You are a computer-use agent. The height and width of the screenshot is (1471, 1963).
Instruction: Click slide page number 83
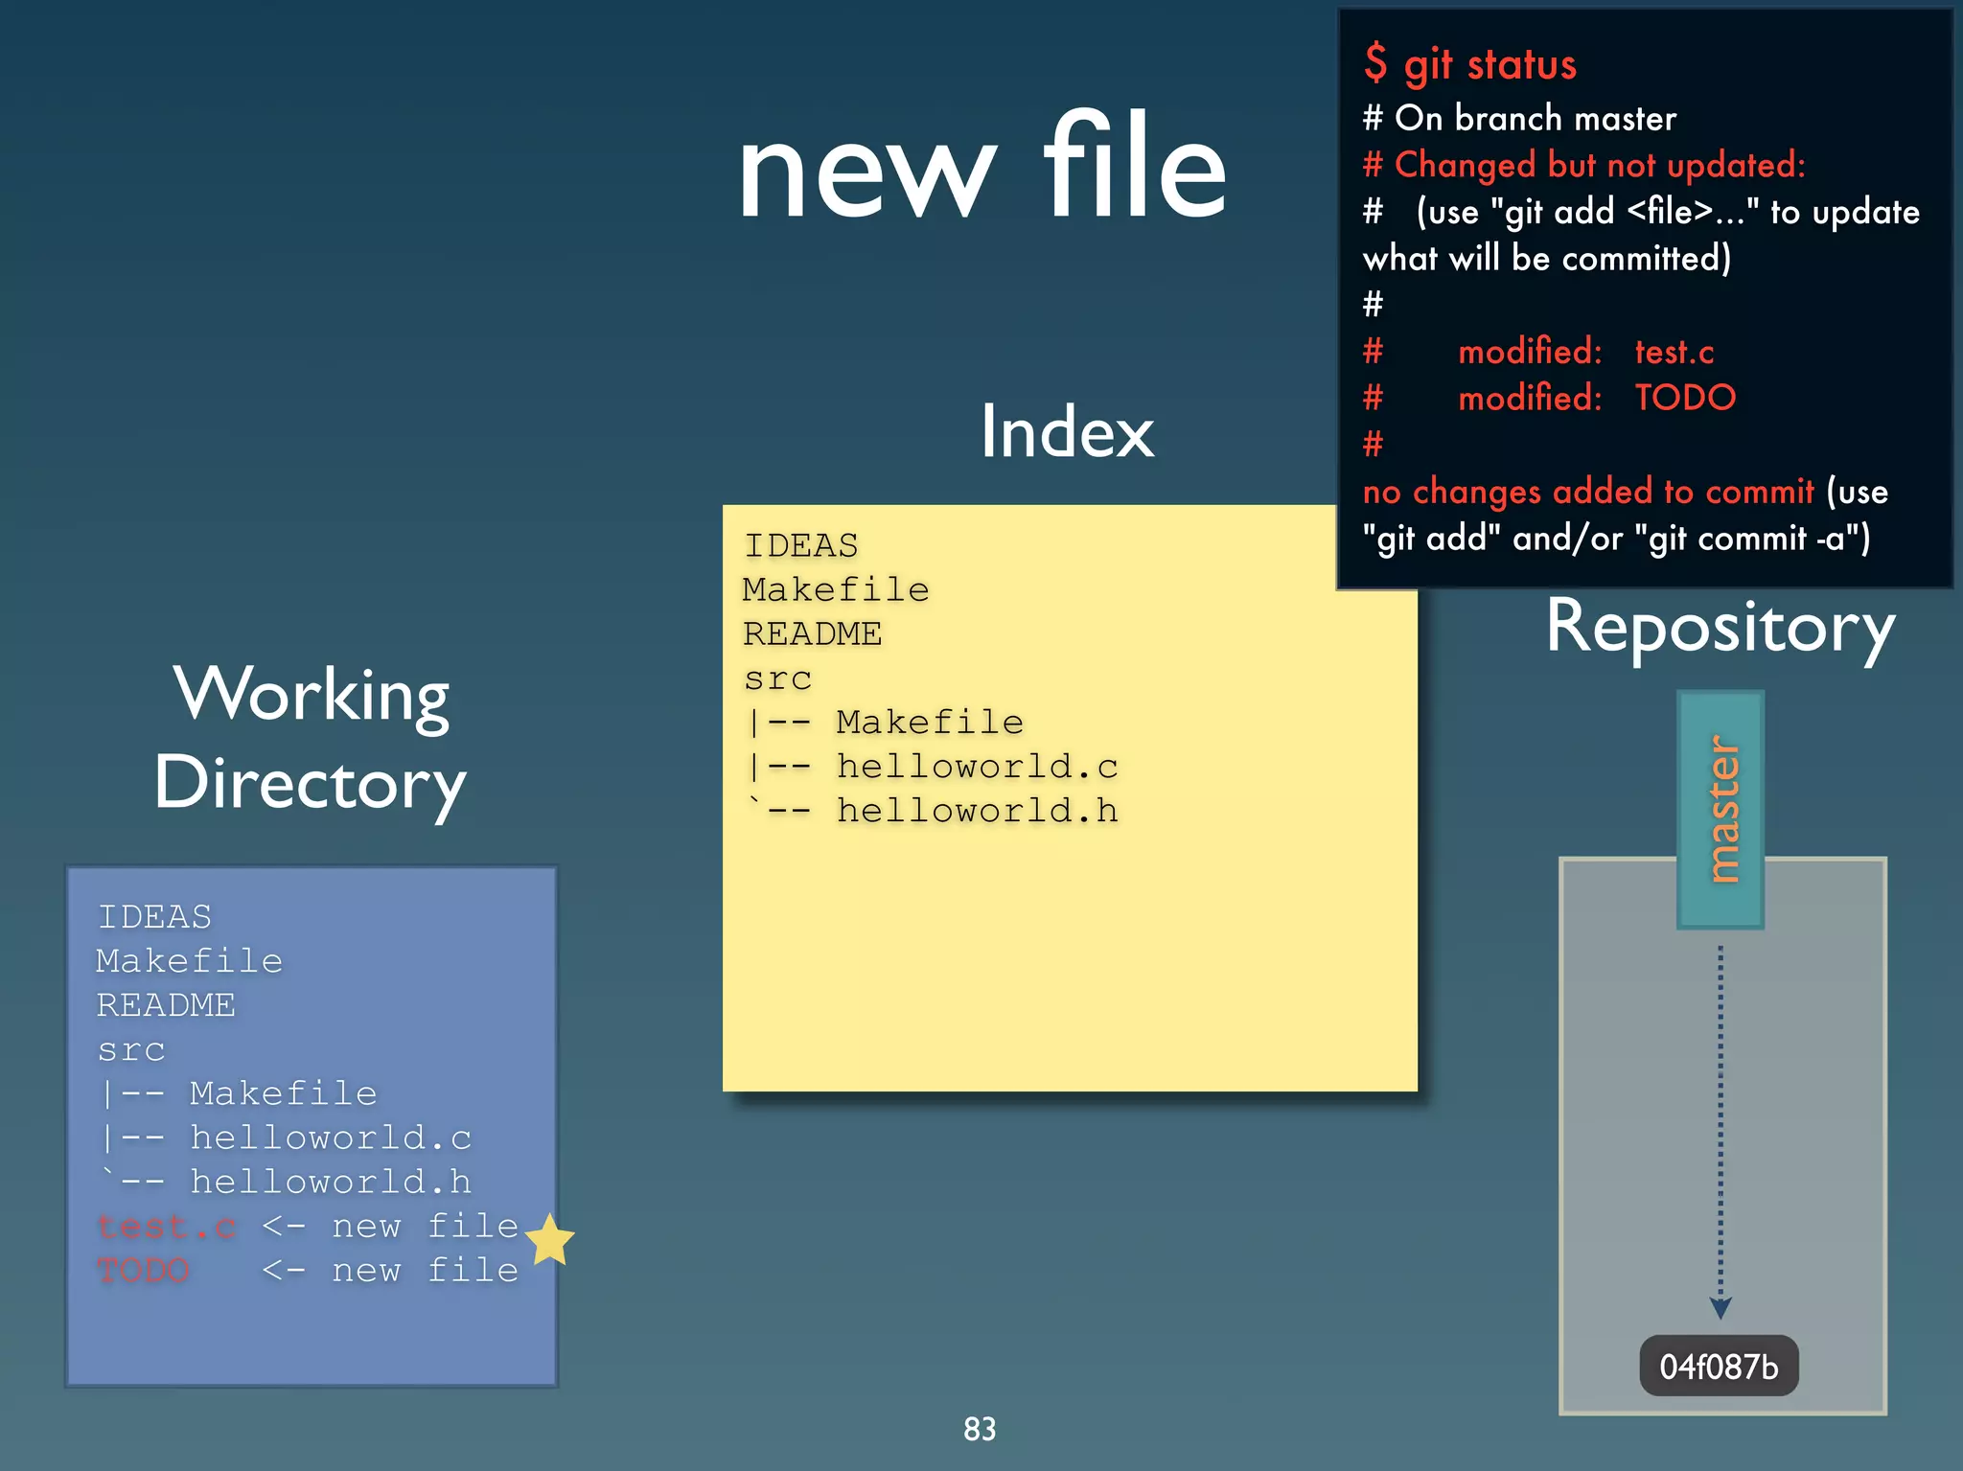pos(980,1429)
